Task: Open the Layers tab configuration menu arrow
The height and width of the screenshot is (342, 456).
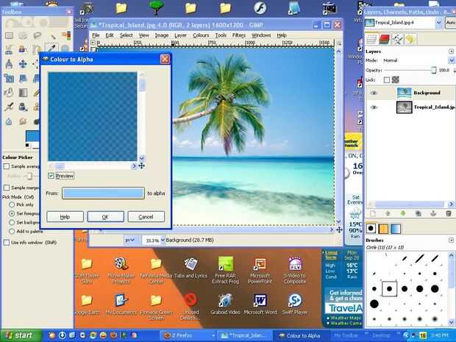Action: 451,51
